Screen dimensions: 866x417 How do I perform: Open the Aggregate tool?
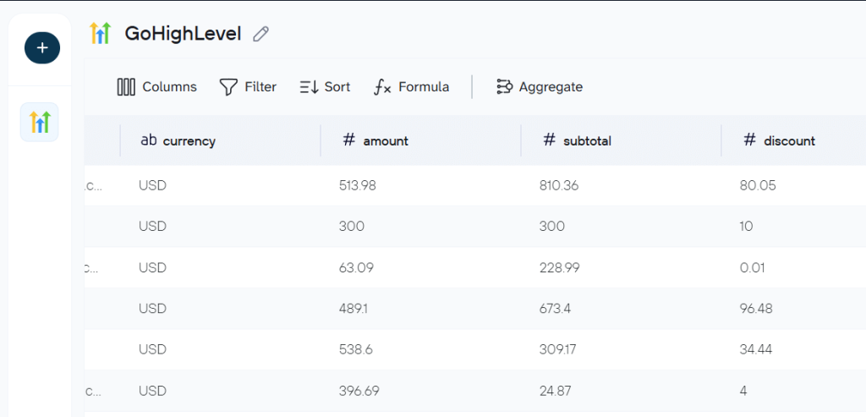click(540, 87)
